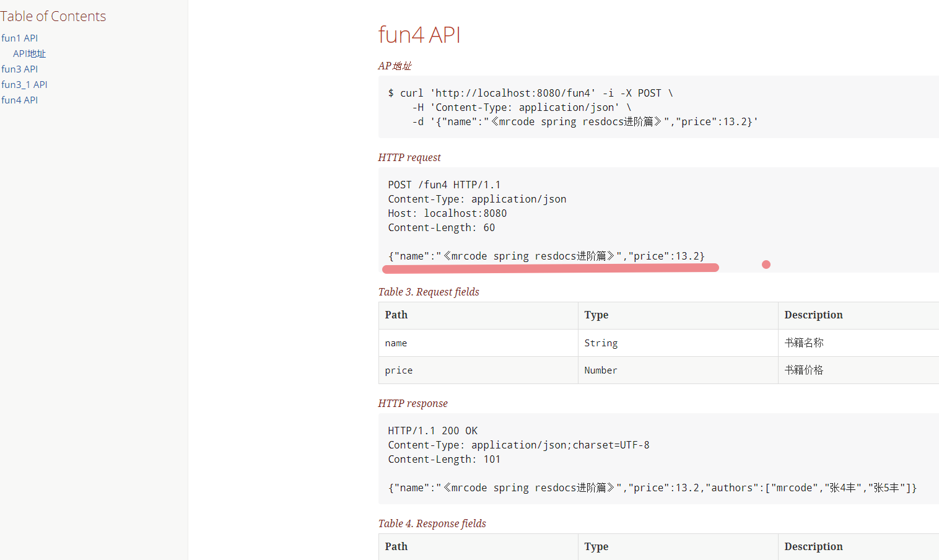Open the fun1 API link in contents

(19, 38)
